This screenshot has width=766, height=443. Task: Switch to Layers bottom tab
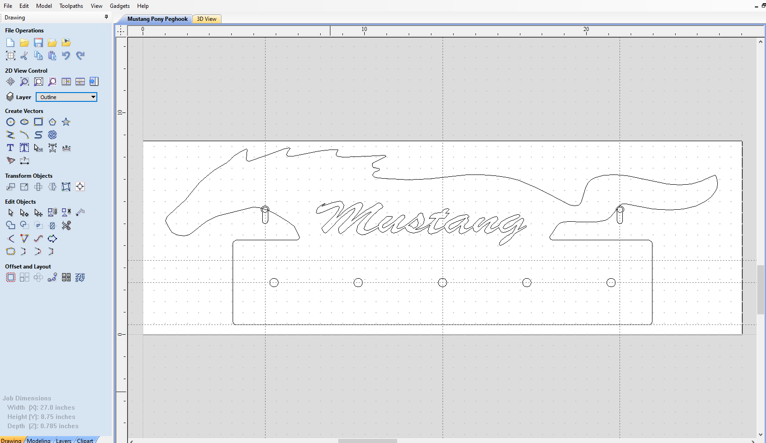click(x=63, y=440)
